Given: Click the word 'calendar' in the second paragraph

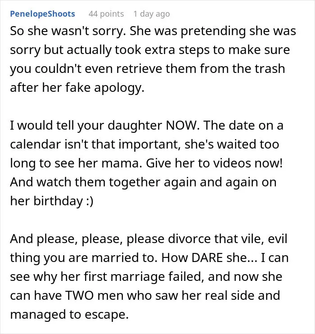Looking at the screenshot, I should (x=36, y=144).
